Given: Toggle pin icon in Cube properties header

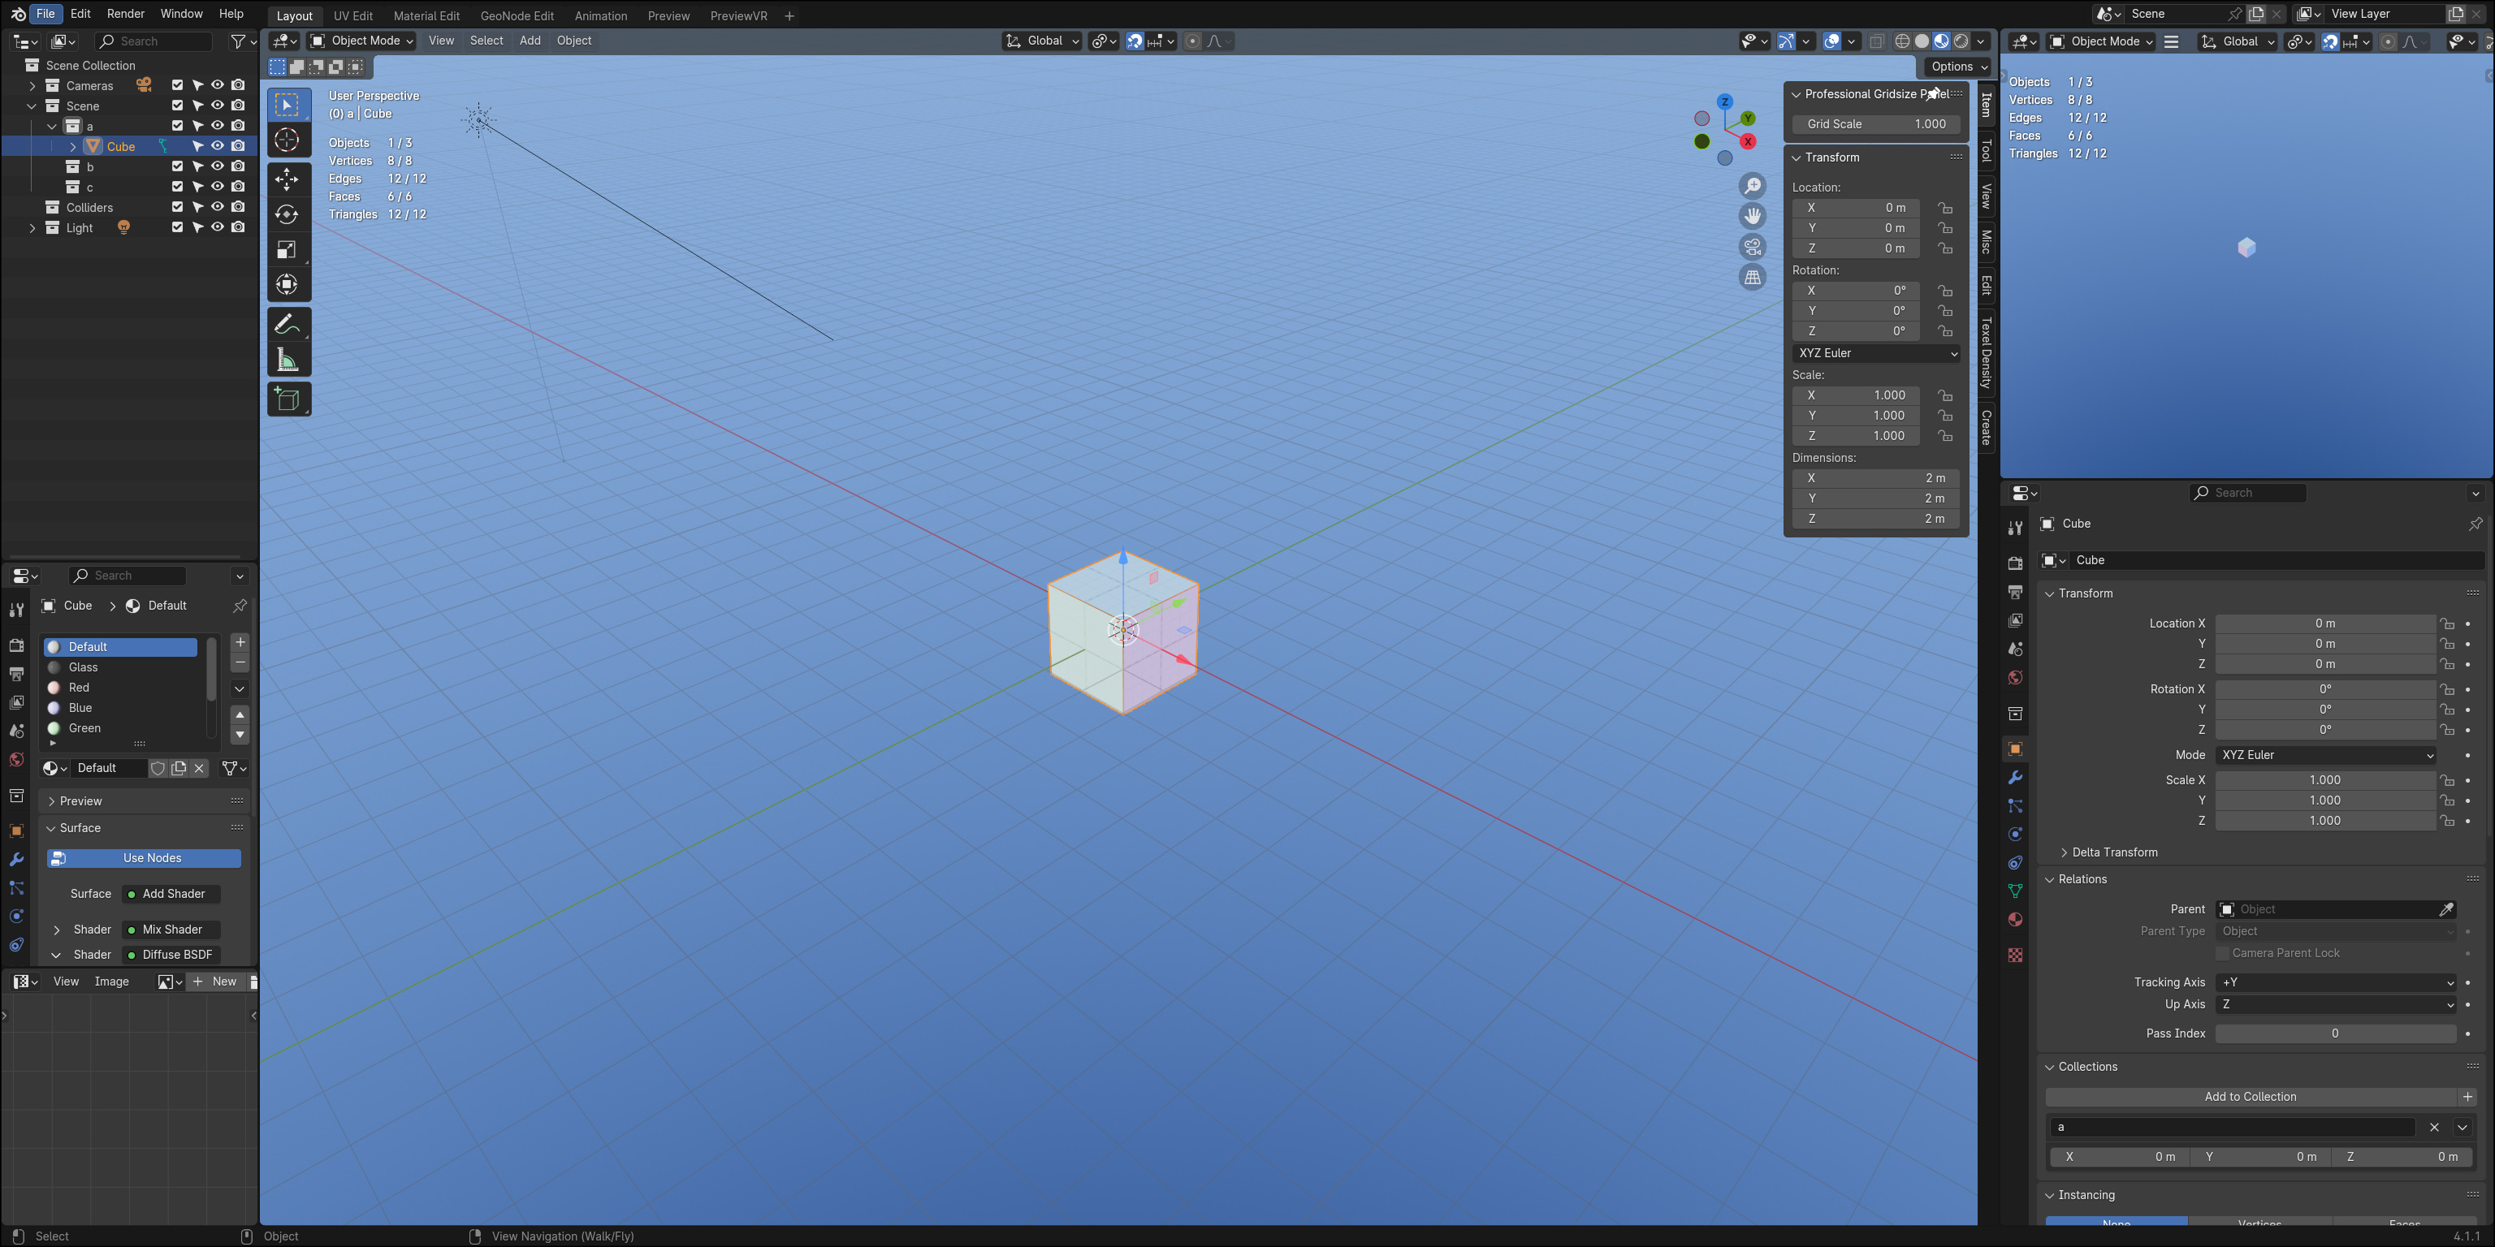Looking at the screenshot, I should 2475,524.
